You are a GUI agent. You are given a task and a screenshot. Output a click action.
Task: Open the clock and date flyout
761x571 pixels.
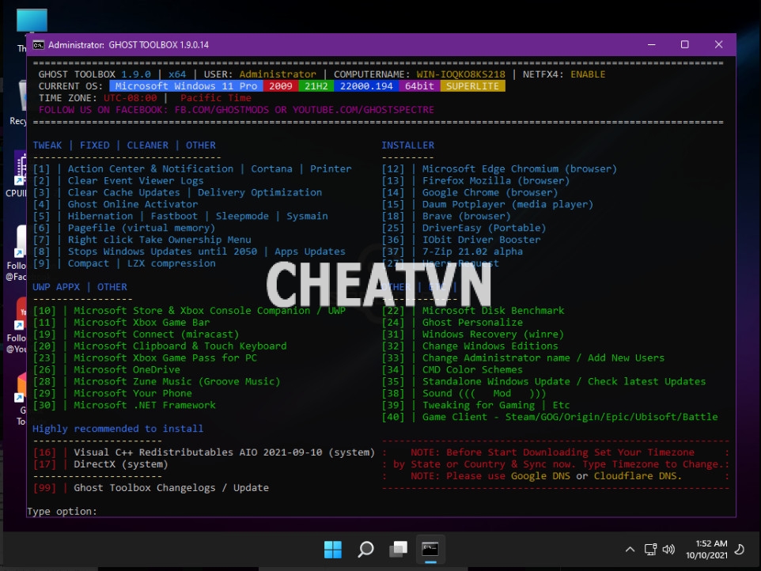coord(712,549)
